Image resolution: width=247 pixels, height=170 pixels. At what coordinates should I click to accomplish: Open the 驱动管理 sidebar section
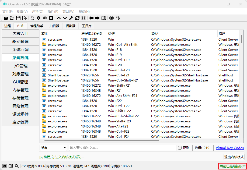pos(20,42)
